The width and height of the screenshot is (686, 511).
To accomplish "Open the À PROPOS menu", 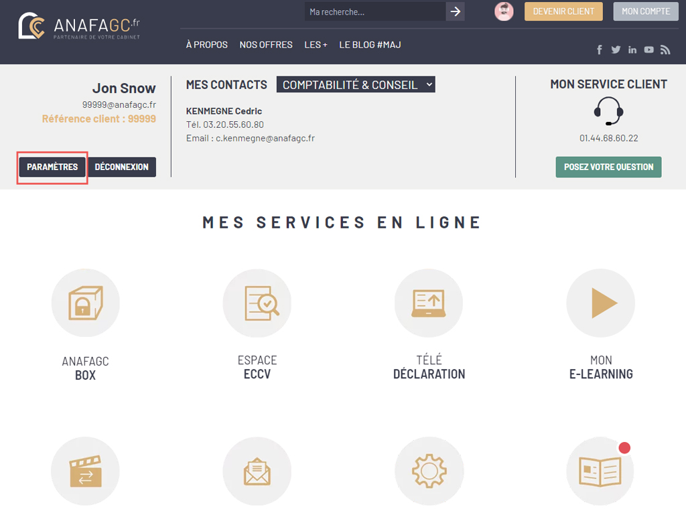I will (207, 45).
